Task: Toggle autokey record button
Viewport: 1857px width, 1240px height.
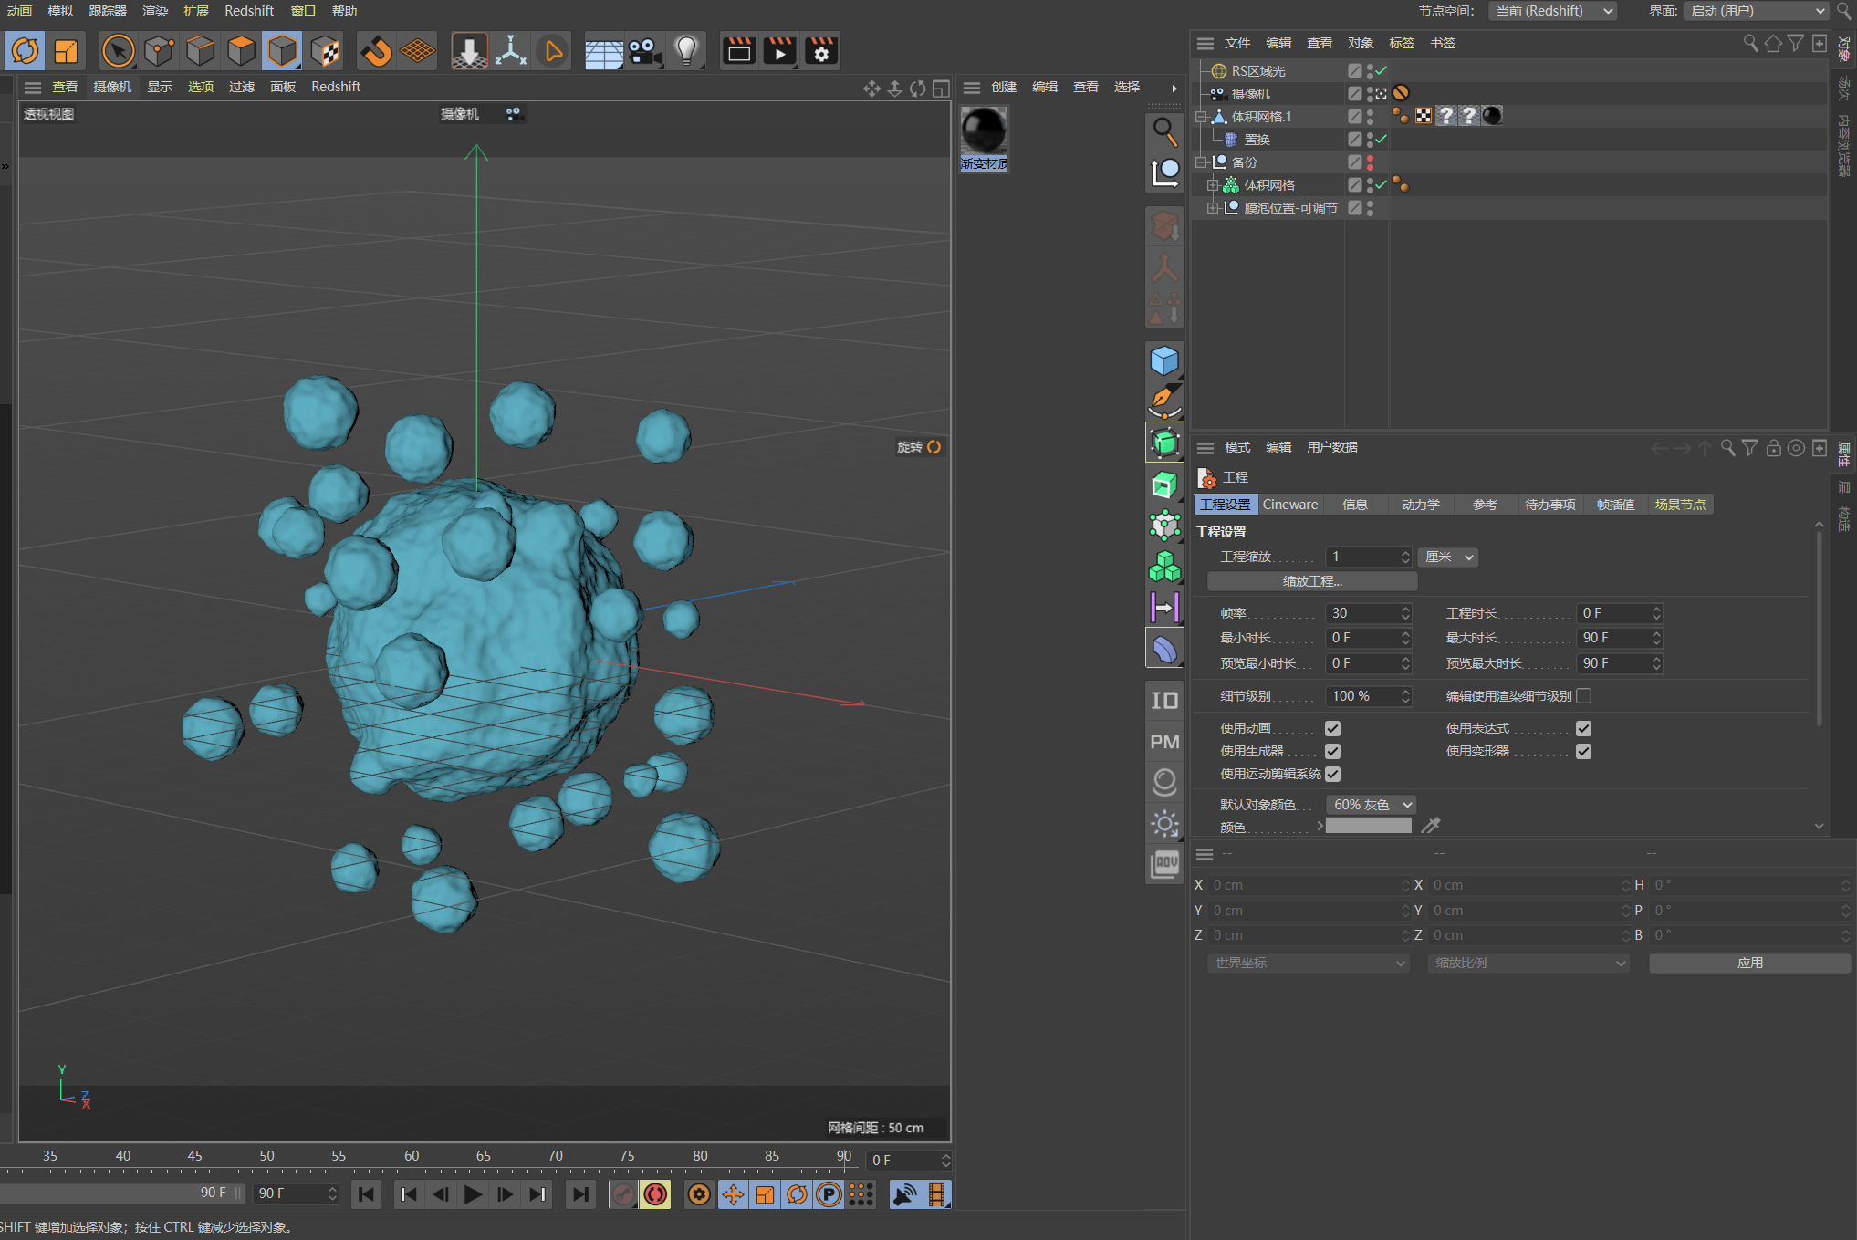Action: click(655, 1194)
